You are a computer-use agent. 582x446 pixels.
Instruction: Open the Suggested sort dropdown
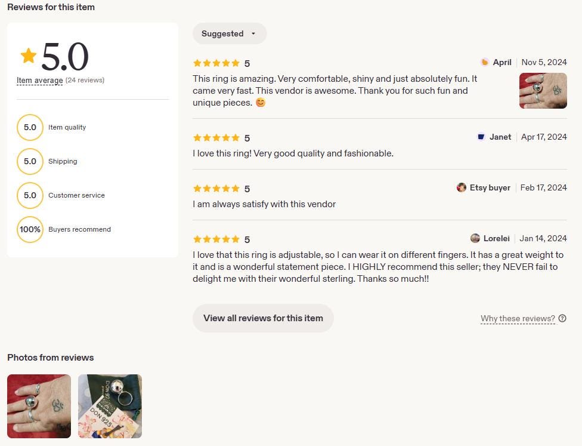[x=230, y=33]
